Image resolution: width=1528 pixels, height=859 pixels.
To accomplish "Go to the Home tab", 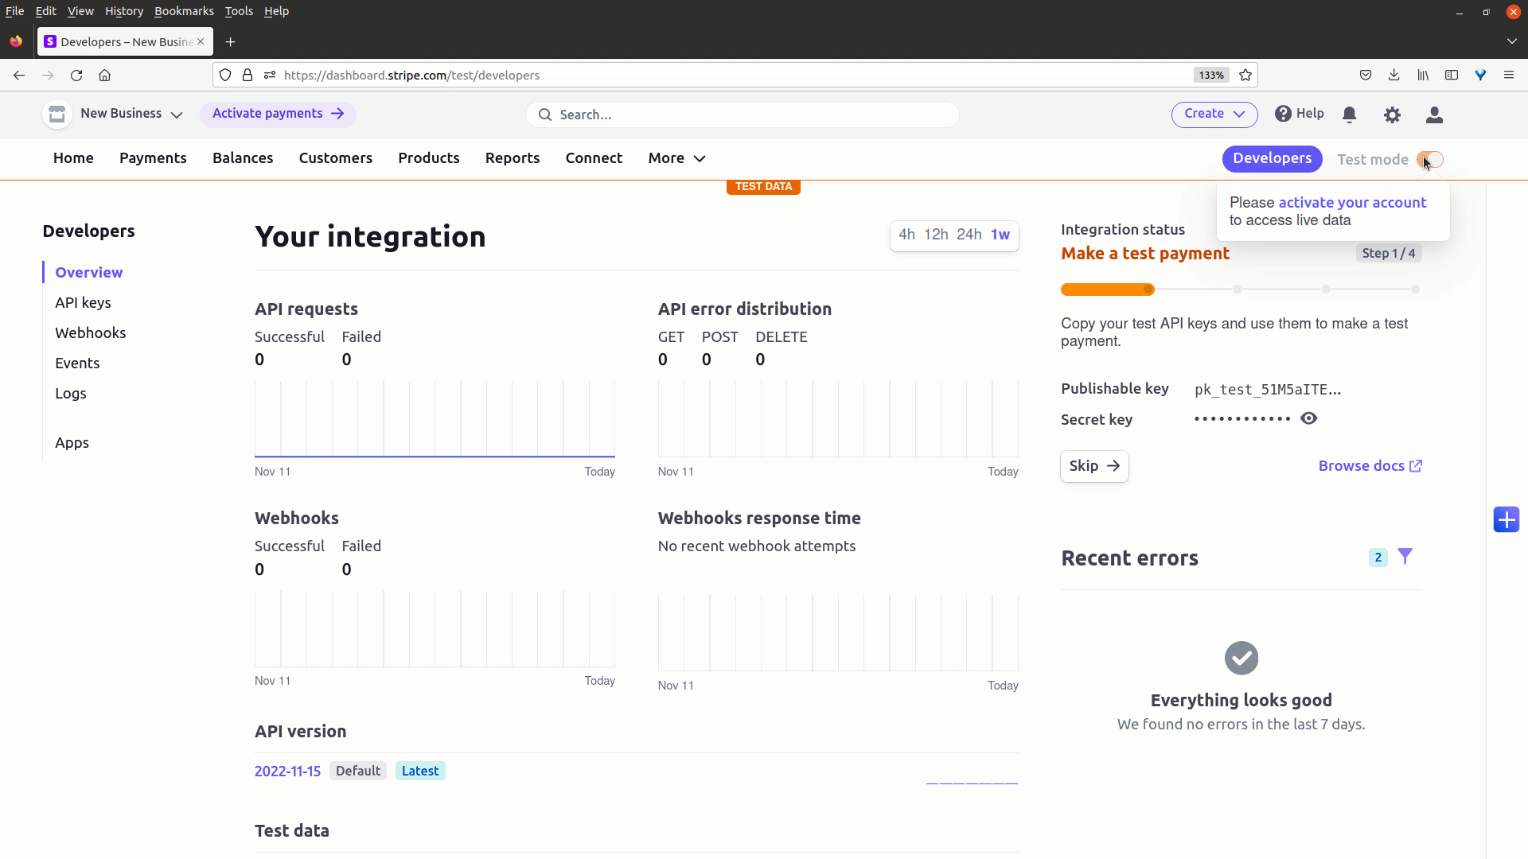I will (73, 158).
